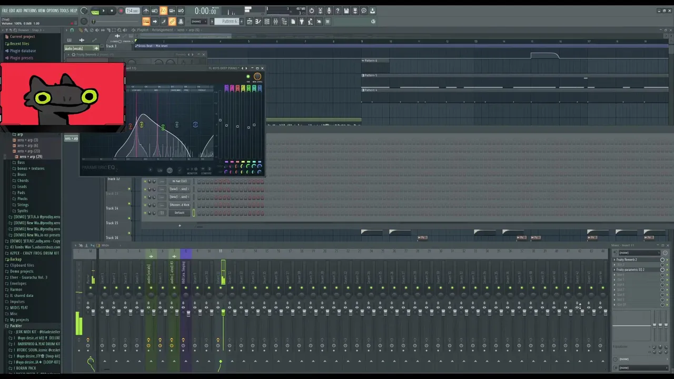Open Plugin presets in the browser

point(22,58)
